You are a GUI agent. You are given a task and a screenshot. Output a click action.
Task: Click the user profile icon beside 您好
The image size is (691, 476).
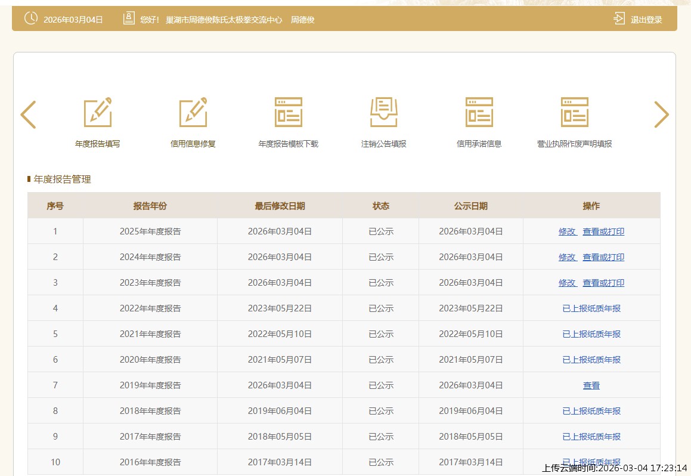pyautogui.click(x=129, y=18)
